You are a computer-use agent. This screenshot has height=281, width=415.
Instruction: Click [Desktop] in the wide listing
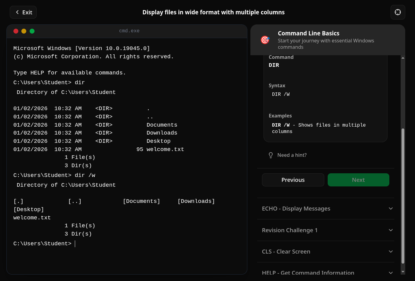click(29, 209)
